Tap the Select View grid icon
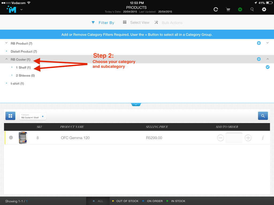The width and height of the screenshot is (274, 205). [125, 22]
